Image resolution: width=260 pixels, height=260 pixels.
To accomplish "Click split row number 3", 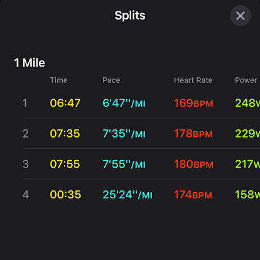I will (26, 164).
